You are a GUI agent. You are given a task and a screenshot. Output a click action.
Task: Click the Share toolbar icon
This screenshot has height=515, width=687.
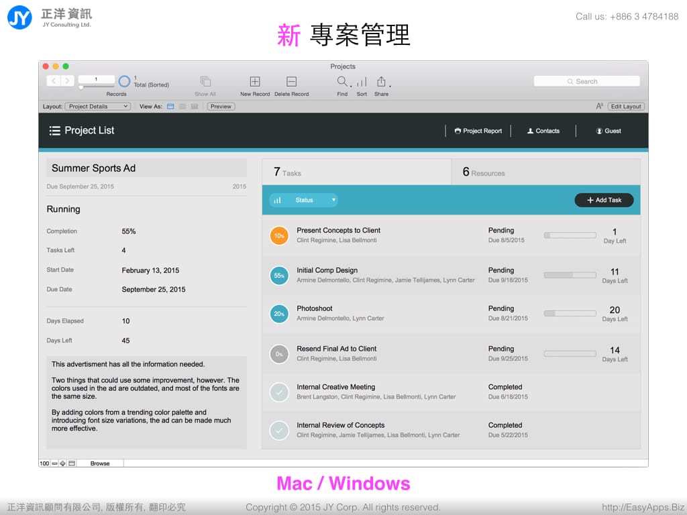point(381,82)
